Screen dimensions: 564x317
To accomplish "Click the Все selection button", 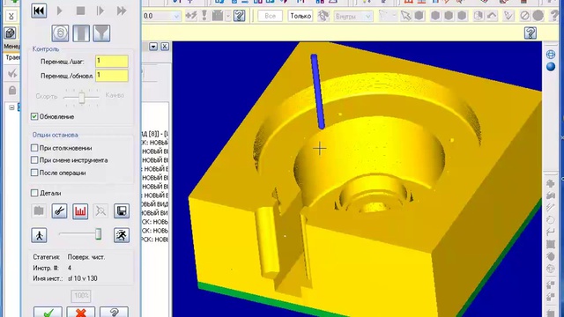I will pos(271,16).
